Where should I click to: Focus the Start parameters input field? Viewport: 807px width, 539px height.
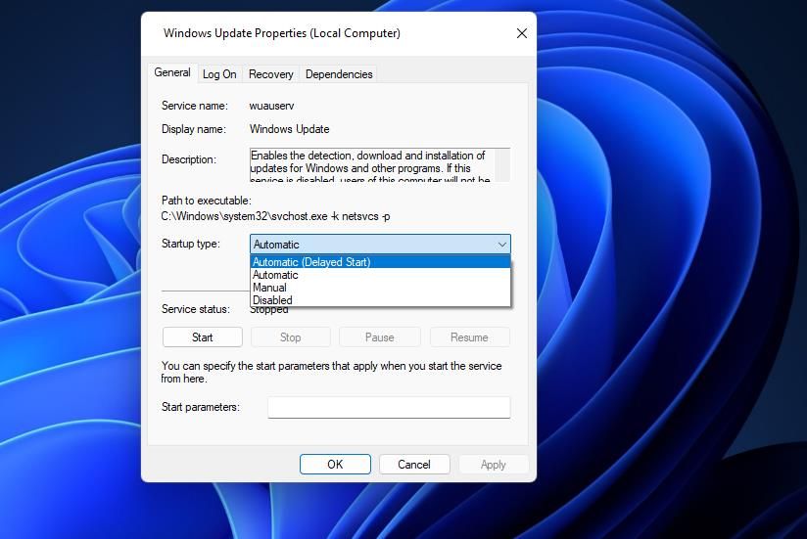(x=389, y=407)
